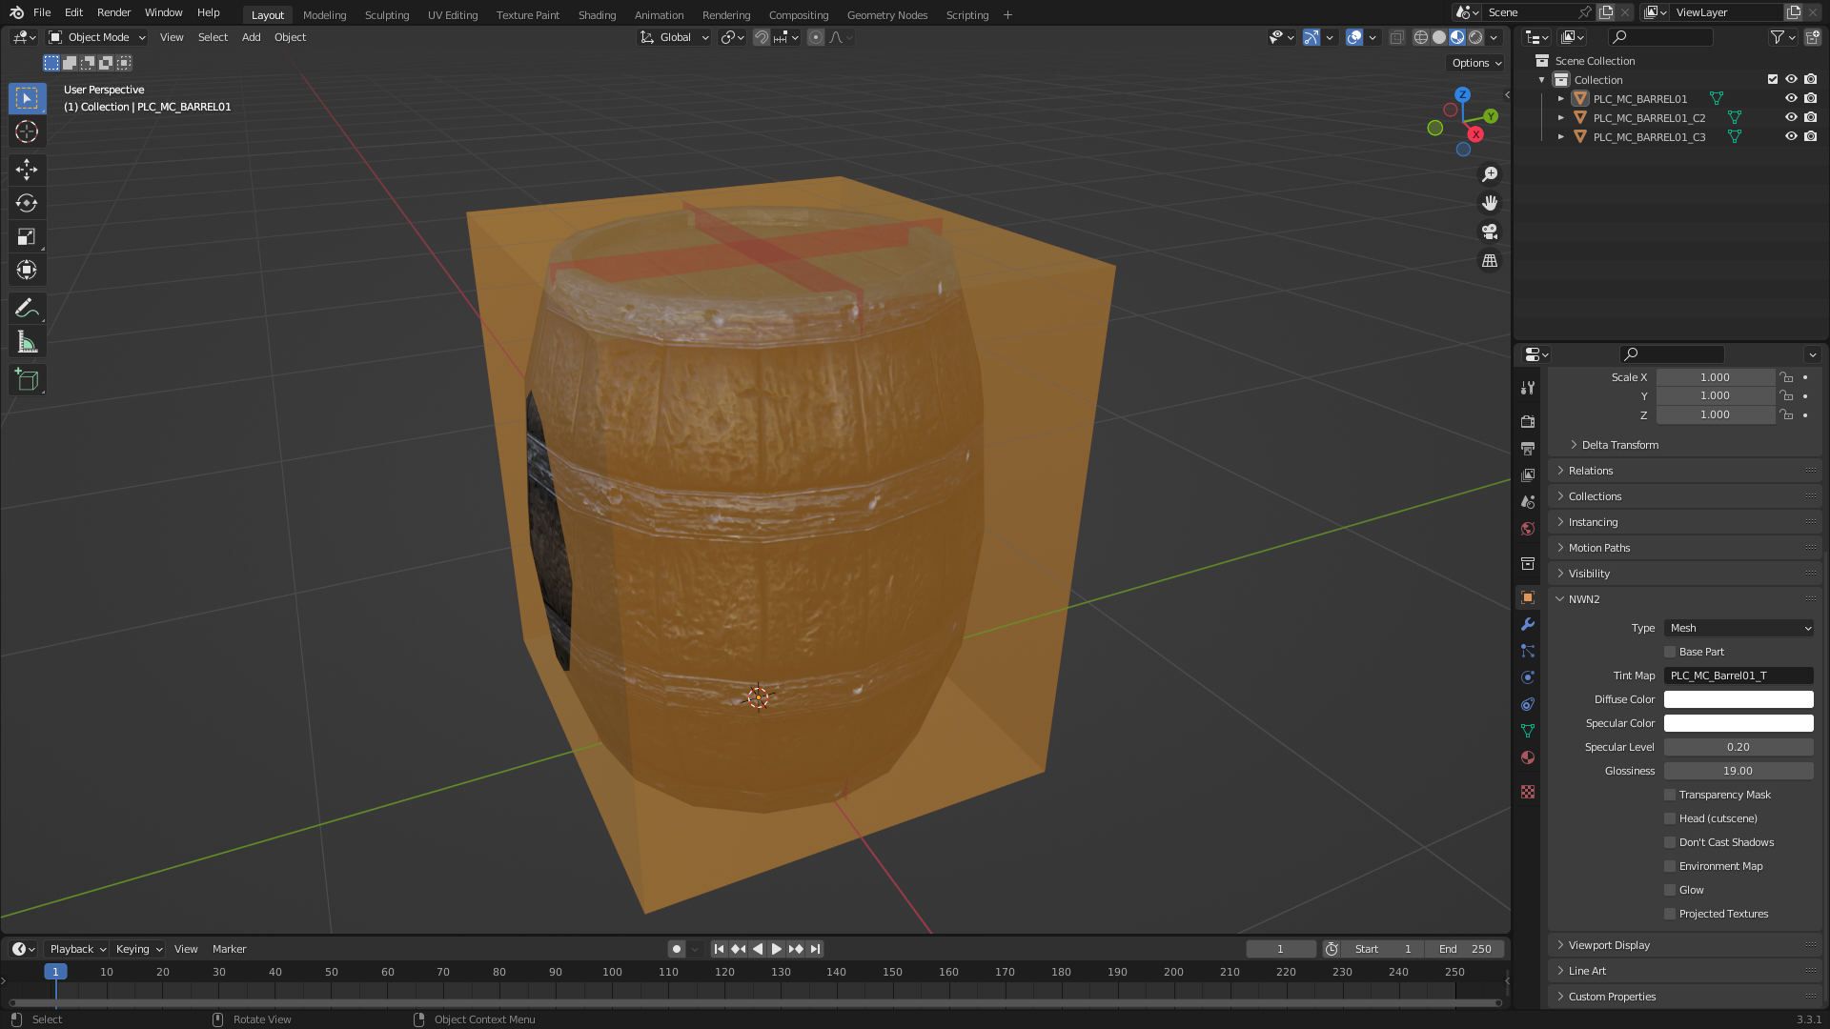This screenshot has height=1029, width=1830.
Task: Open the Object Data properties tab
Action: pos(1528,731)
